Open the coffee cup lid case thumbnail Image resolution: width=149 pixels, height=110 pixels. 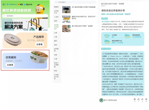(x=66, y=10)
